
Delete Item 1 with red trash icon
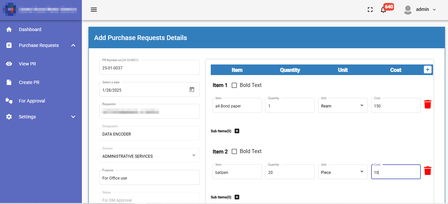click(427, 104)
